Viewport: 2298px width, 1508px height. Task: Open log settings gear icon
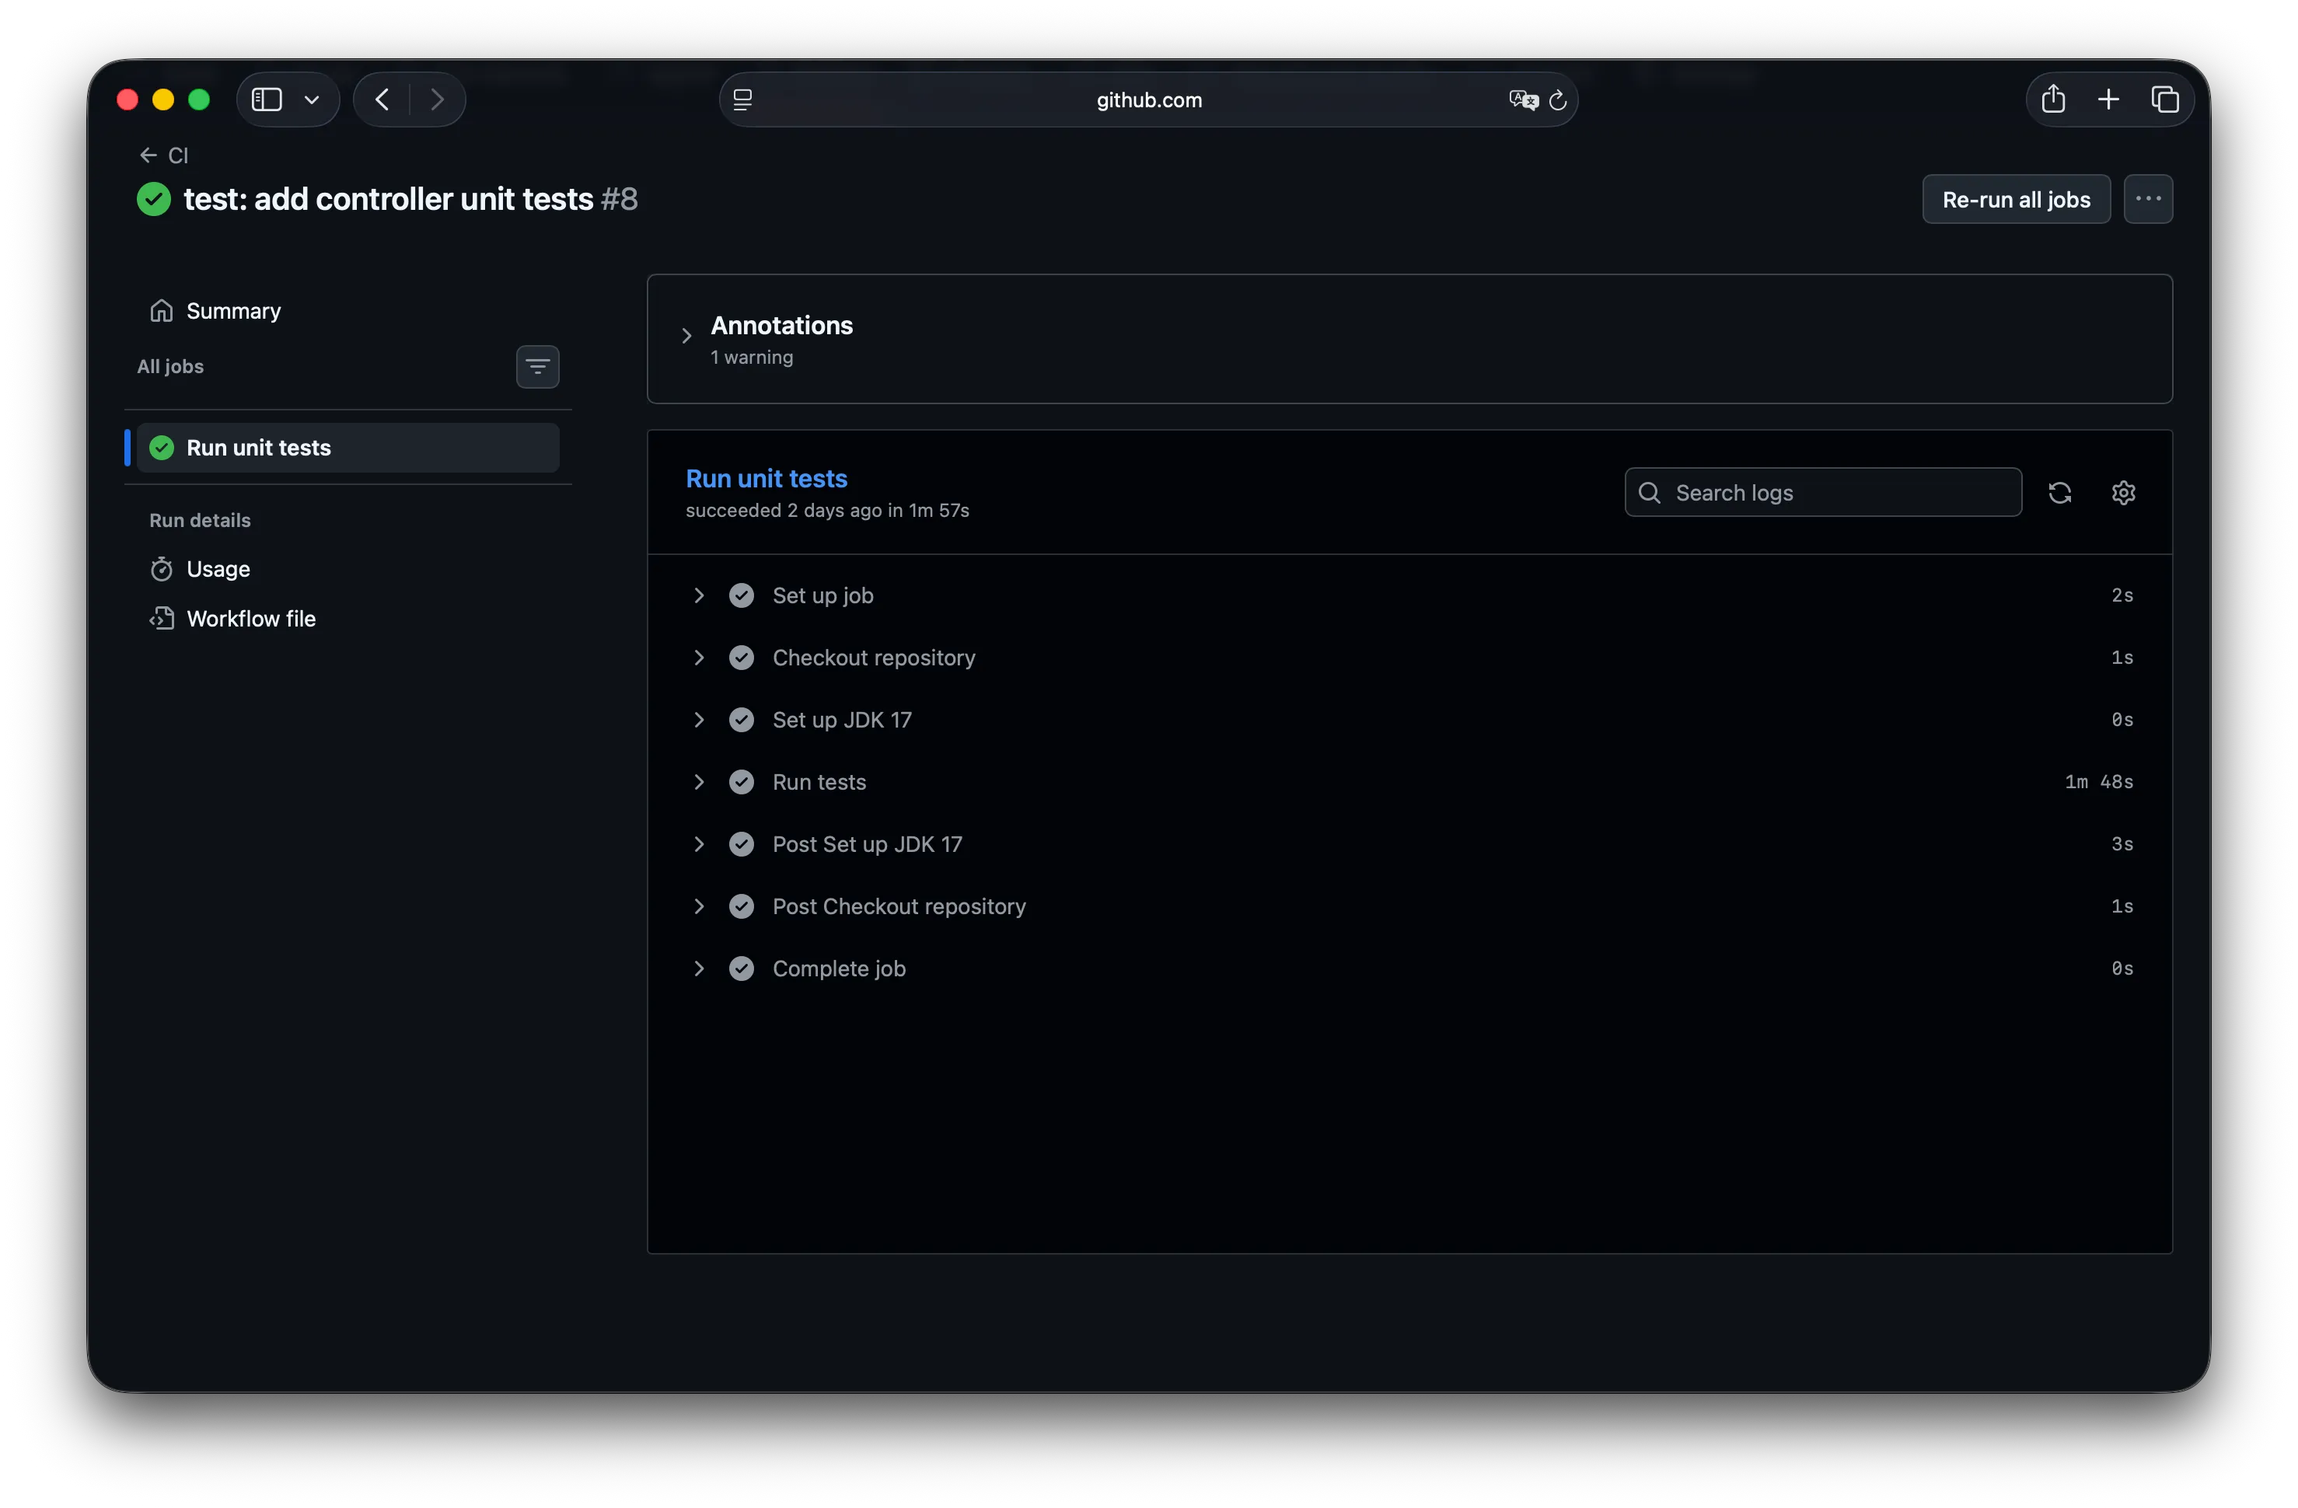click(2123, 492)
